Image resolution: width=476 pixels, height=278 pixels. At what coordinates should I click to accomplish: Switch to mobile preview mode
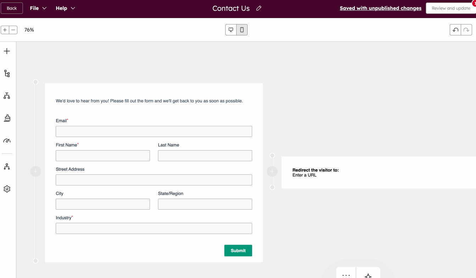click(x=242, y=30)
